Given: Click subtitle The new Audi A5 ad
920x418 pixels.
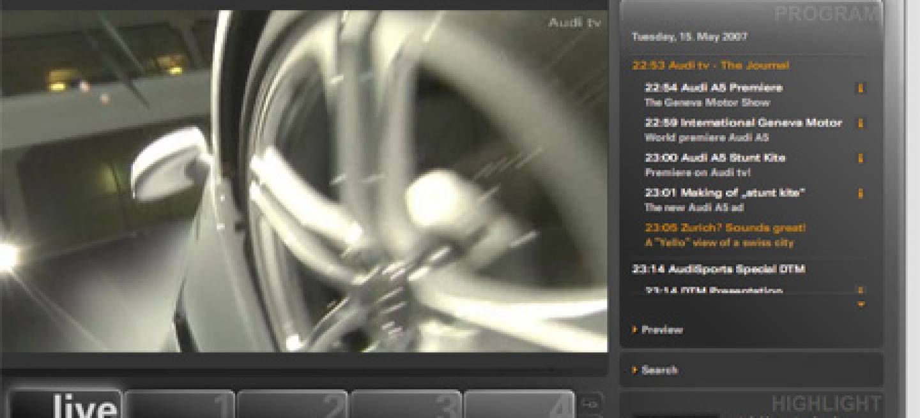Looking at the screenshot, I should point(694,207).
